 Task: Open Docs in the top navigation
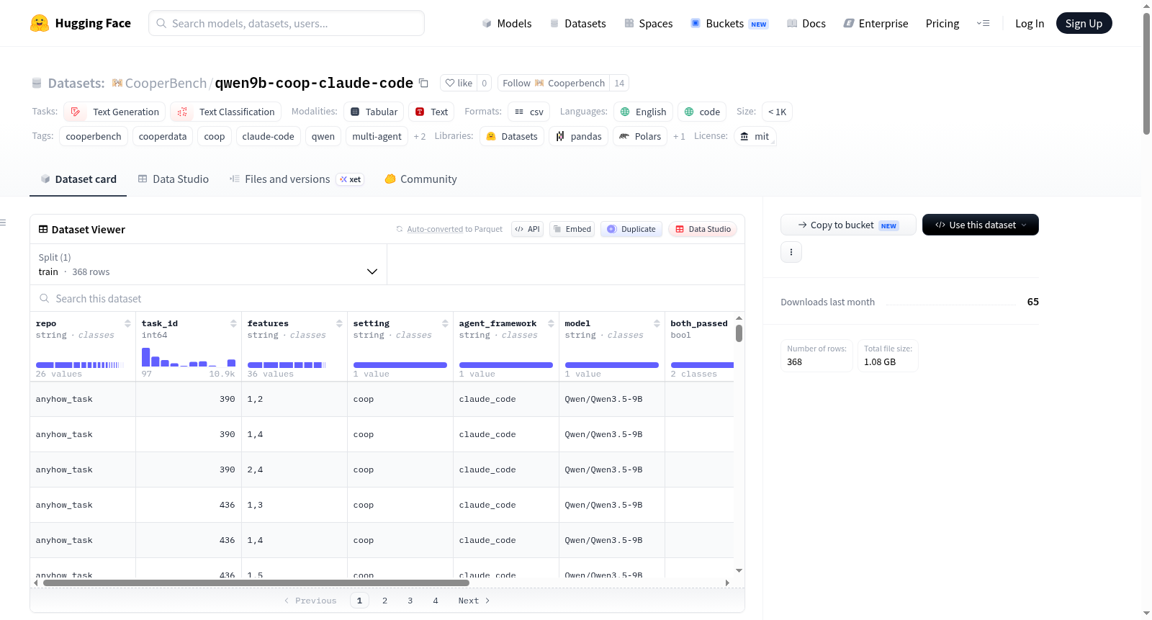[x=806, y=23]
